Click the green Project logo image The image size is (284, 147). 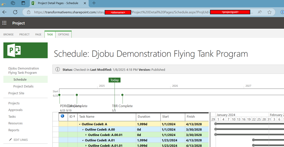(x=26, y=50)
